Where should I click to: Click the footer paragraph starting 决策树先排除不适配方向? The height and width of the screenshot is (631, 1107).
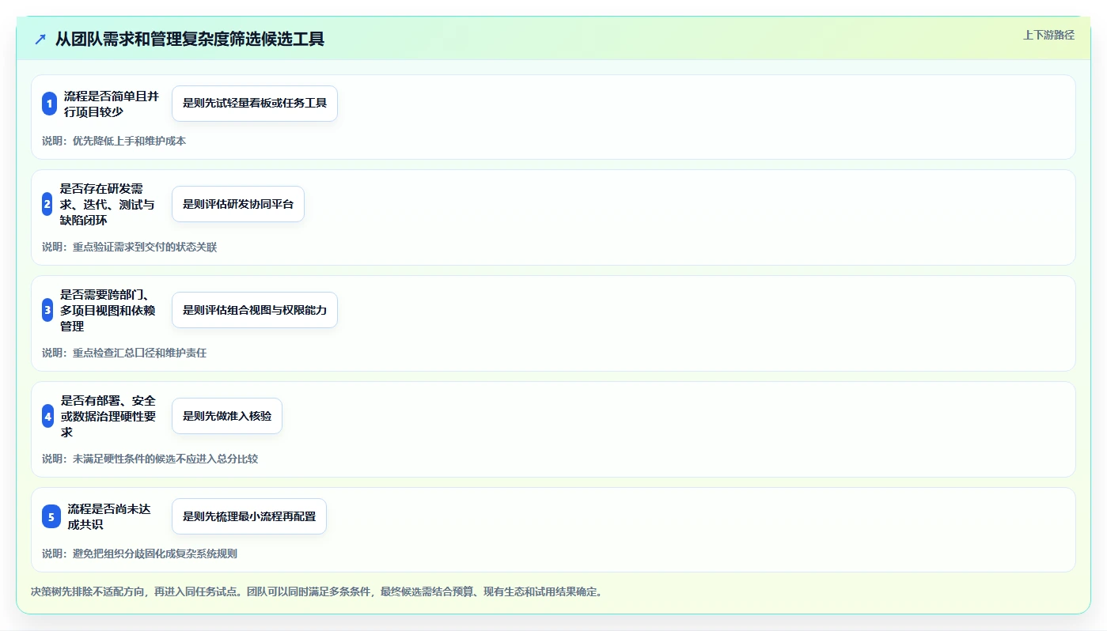click(x=317, y=592)
